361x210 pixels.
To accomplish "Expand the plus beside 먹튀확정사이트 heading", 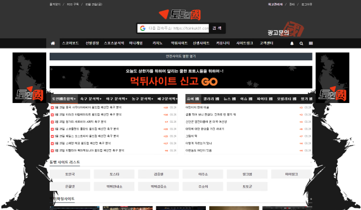I will (x=311, y=199).
